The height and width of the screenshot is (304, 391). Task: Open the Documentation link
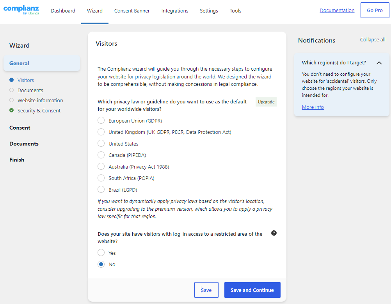pos(337,10)
